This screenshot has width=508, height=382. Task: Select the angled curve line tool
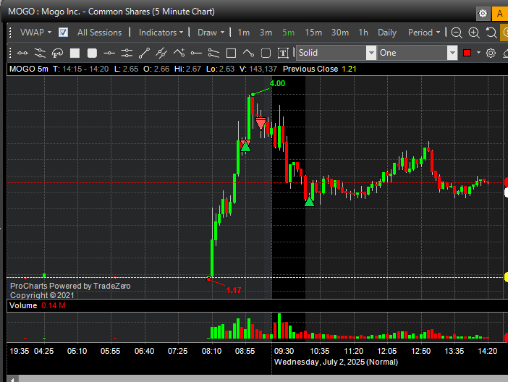click(248, 53)
